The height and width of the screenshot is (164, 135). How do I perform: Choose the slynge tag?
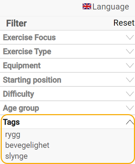tap(16, 156)
